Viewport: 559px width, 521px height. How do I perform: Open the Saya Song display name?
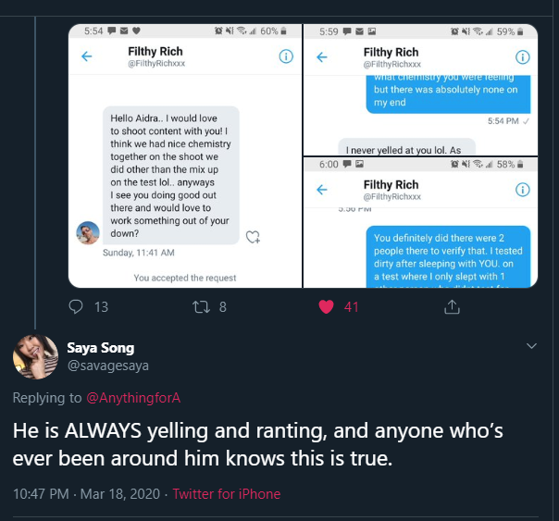(x=100, y=348)
